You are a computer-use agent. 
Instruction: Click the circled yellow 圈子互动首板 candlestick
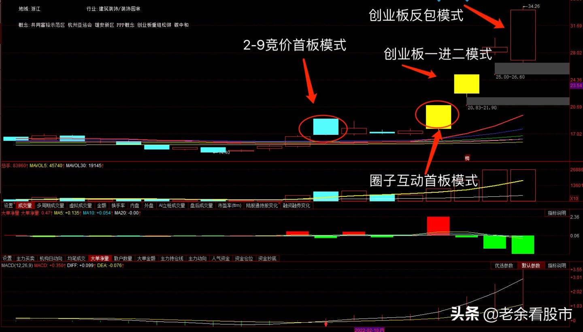438,117
